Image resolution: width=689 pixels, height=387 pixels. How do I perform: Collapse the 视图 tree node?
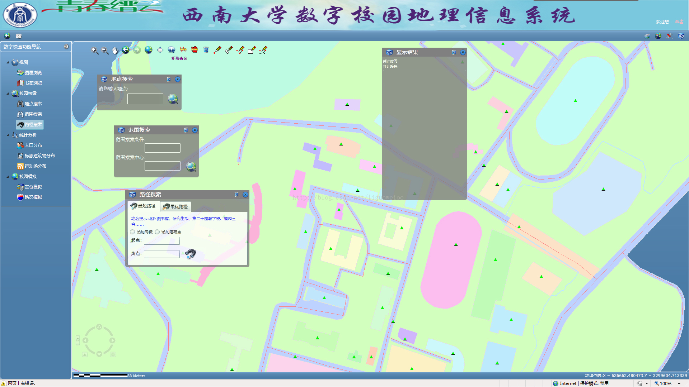(x=8, y=62)
